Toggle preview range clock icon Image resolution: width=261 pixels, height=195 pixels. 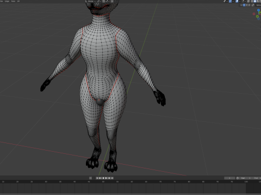tap(238, 178)
